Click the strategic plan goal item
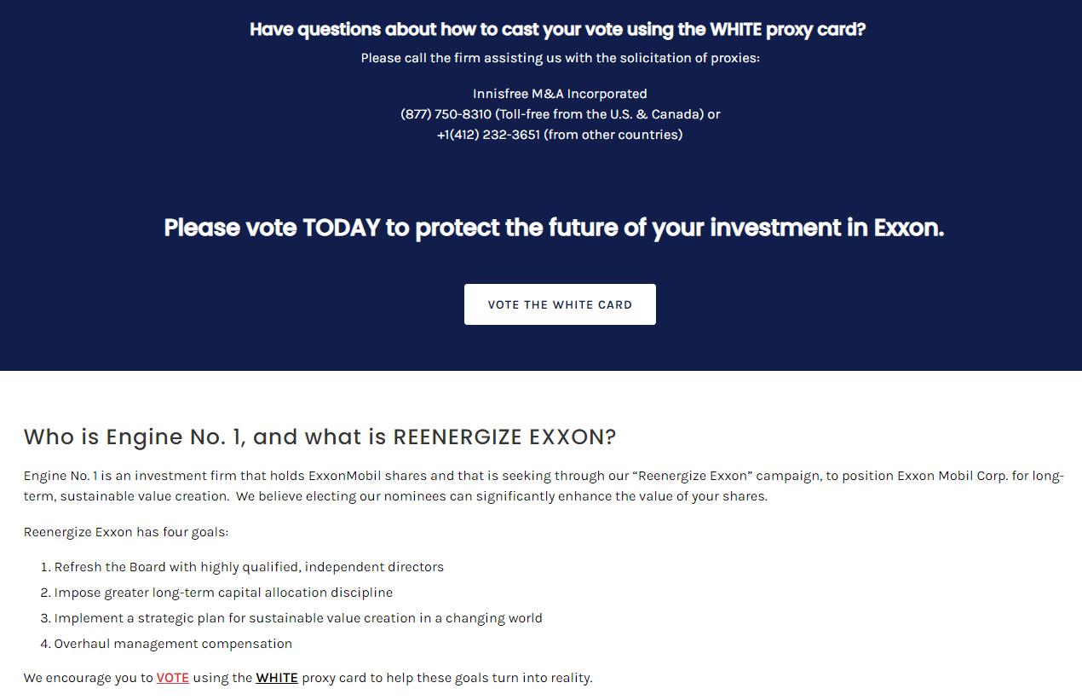The width and height of the screenshot is (1082, 700). click(x=298, y=618)
